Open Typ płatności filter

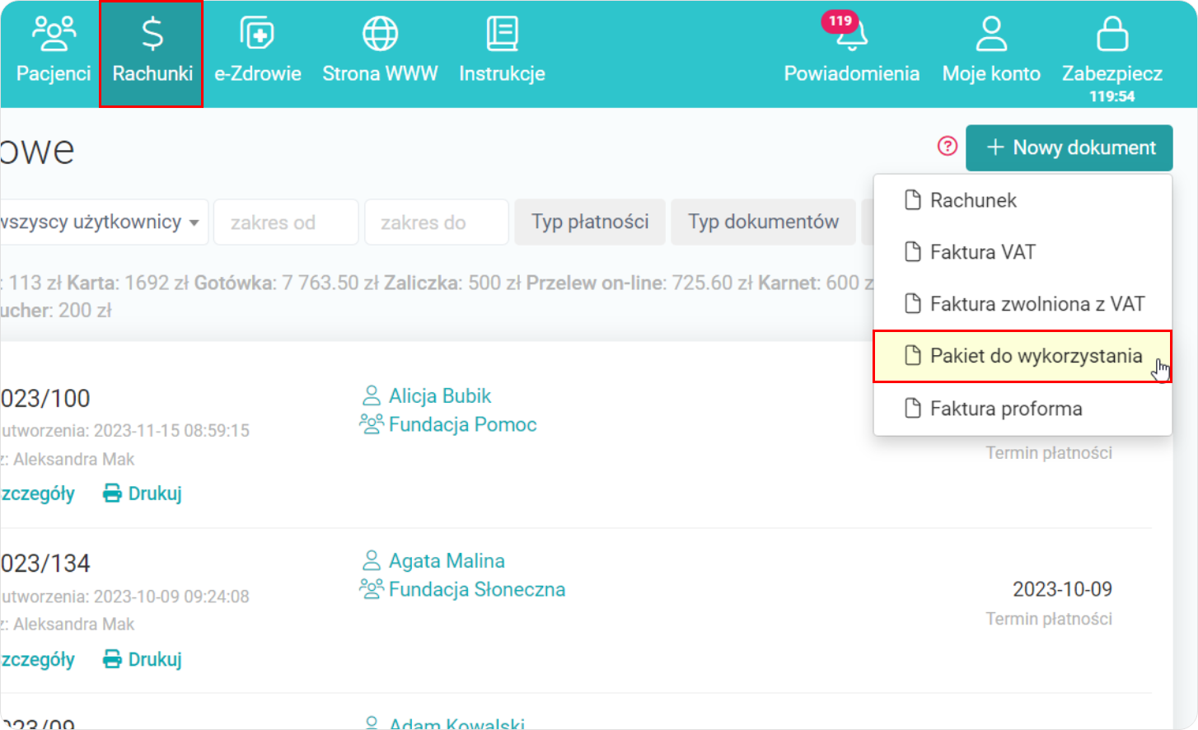click(590, 222)
